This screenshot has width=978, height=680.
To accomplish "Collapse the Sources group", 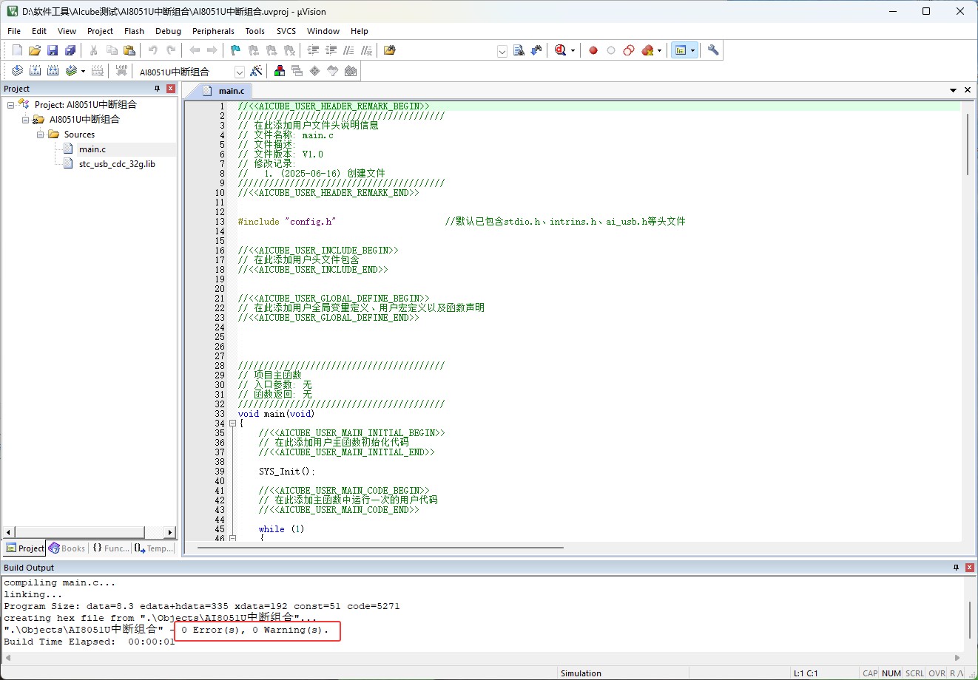I will tap(40, 135).
